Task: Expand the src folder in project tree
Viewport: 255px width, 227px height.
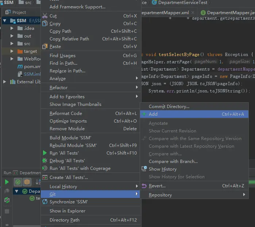Action: [12, 43]
